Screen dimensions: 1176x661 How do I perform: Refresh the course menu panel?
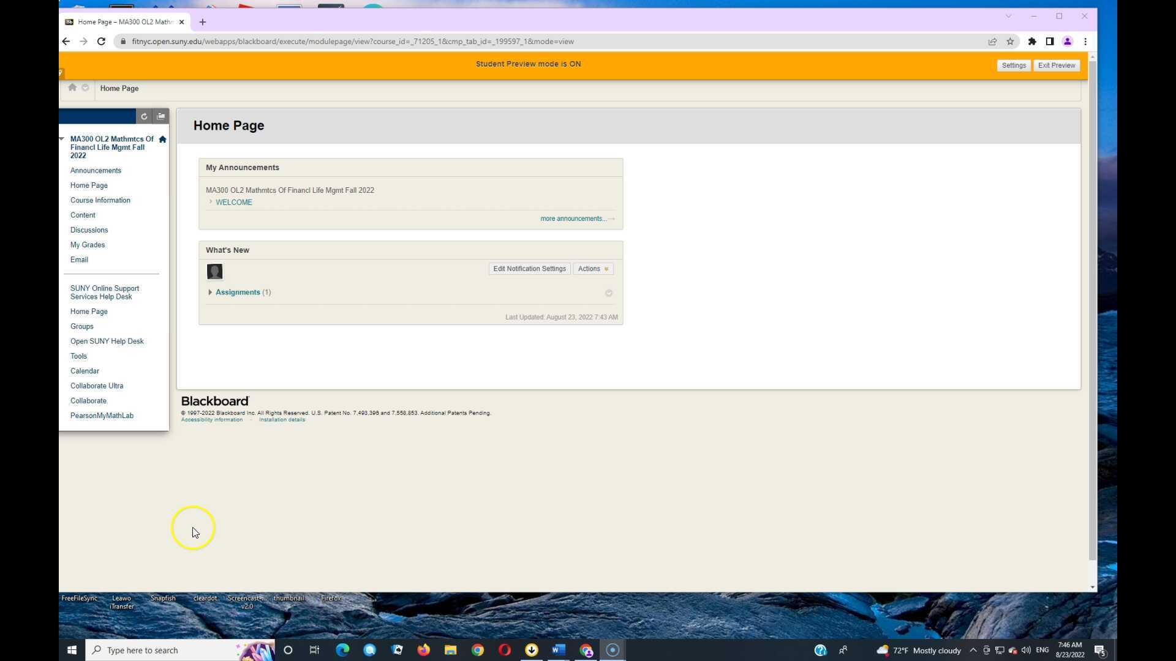(x=144, y=116)
